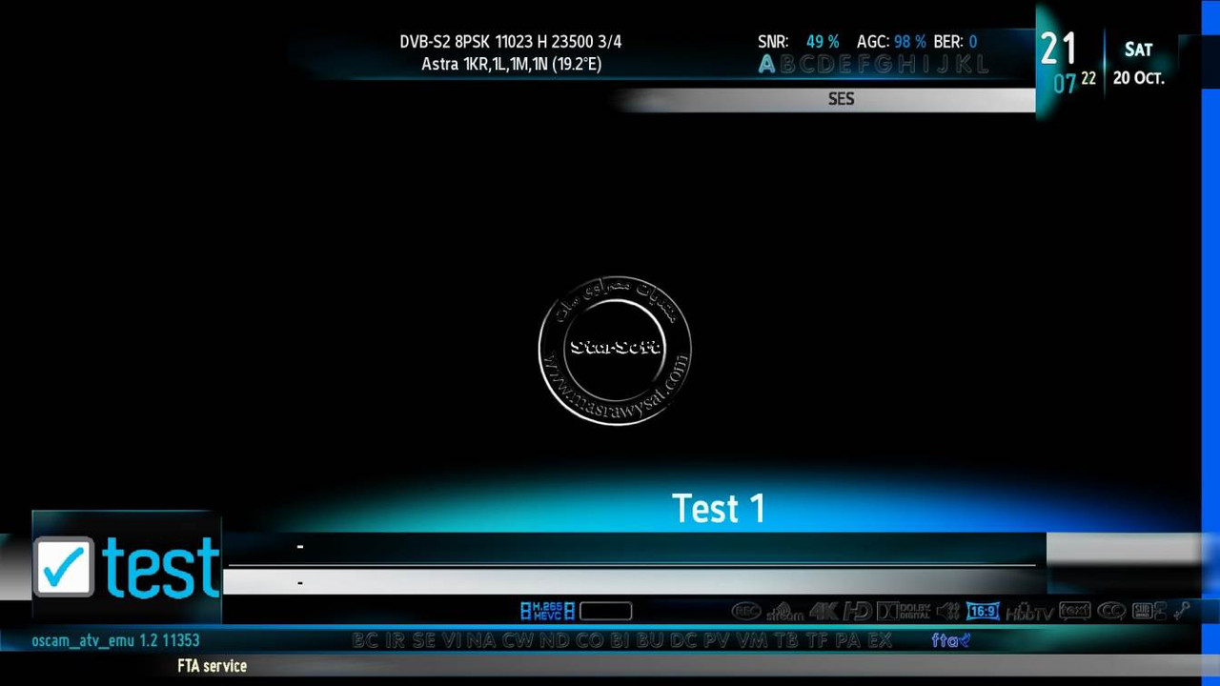Click the 'FTA service' status text
This screenshot has height=686, width=1220.
(212, 666)
